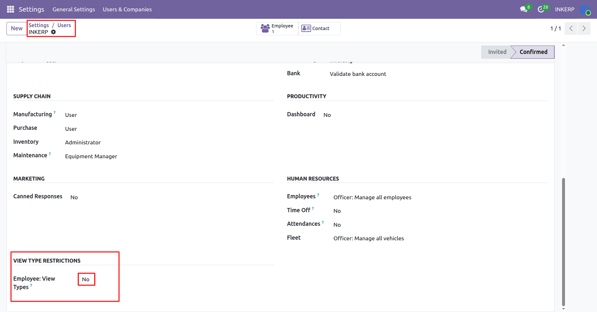Viewport: 597px width, 312px height.
Task: Navigate to Users breadcrumb
Action: [64, 25]
